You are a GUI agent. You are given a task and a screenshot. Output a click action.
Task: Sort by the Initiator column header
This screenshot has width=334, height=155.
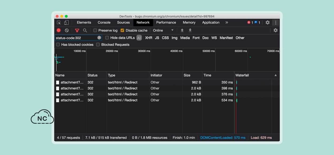coord(166,75)
